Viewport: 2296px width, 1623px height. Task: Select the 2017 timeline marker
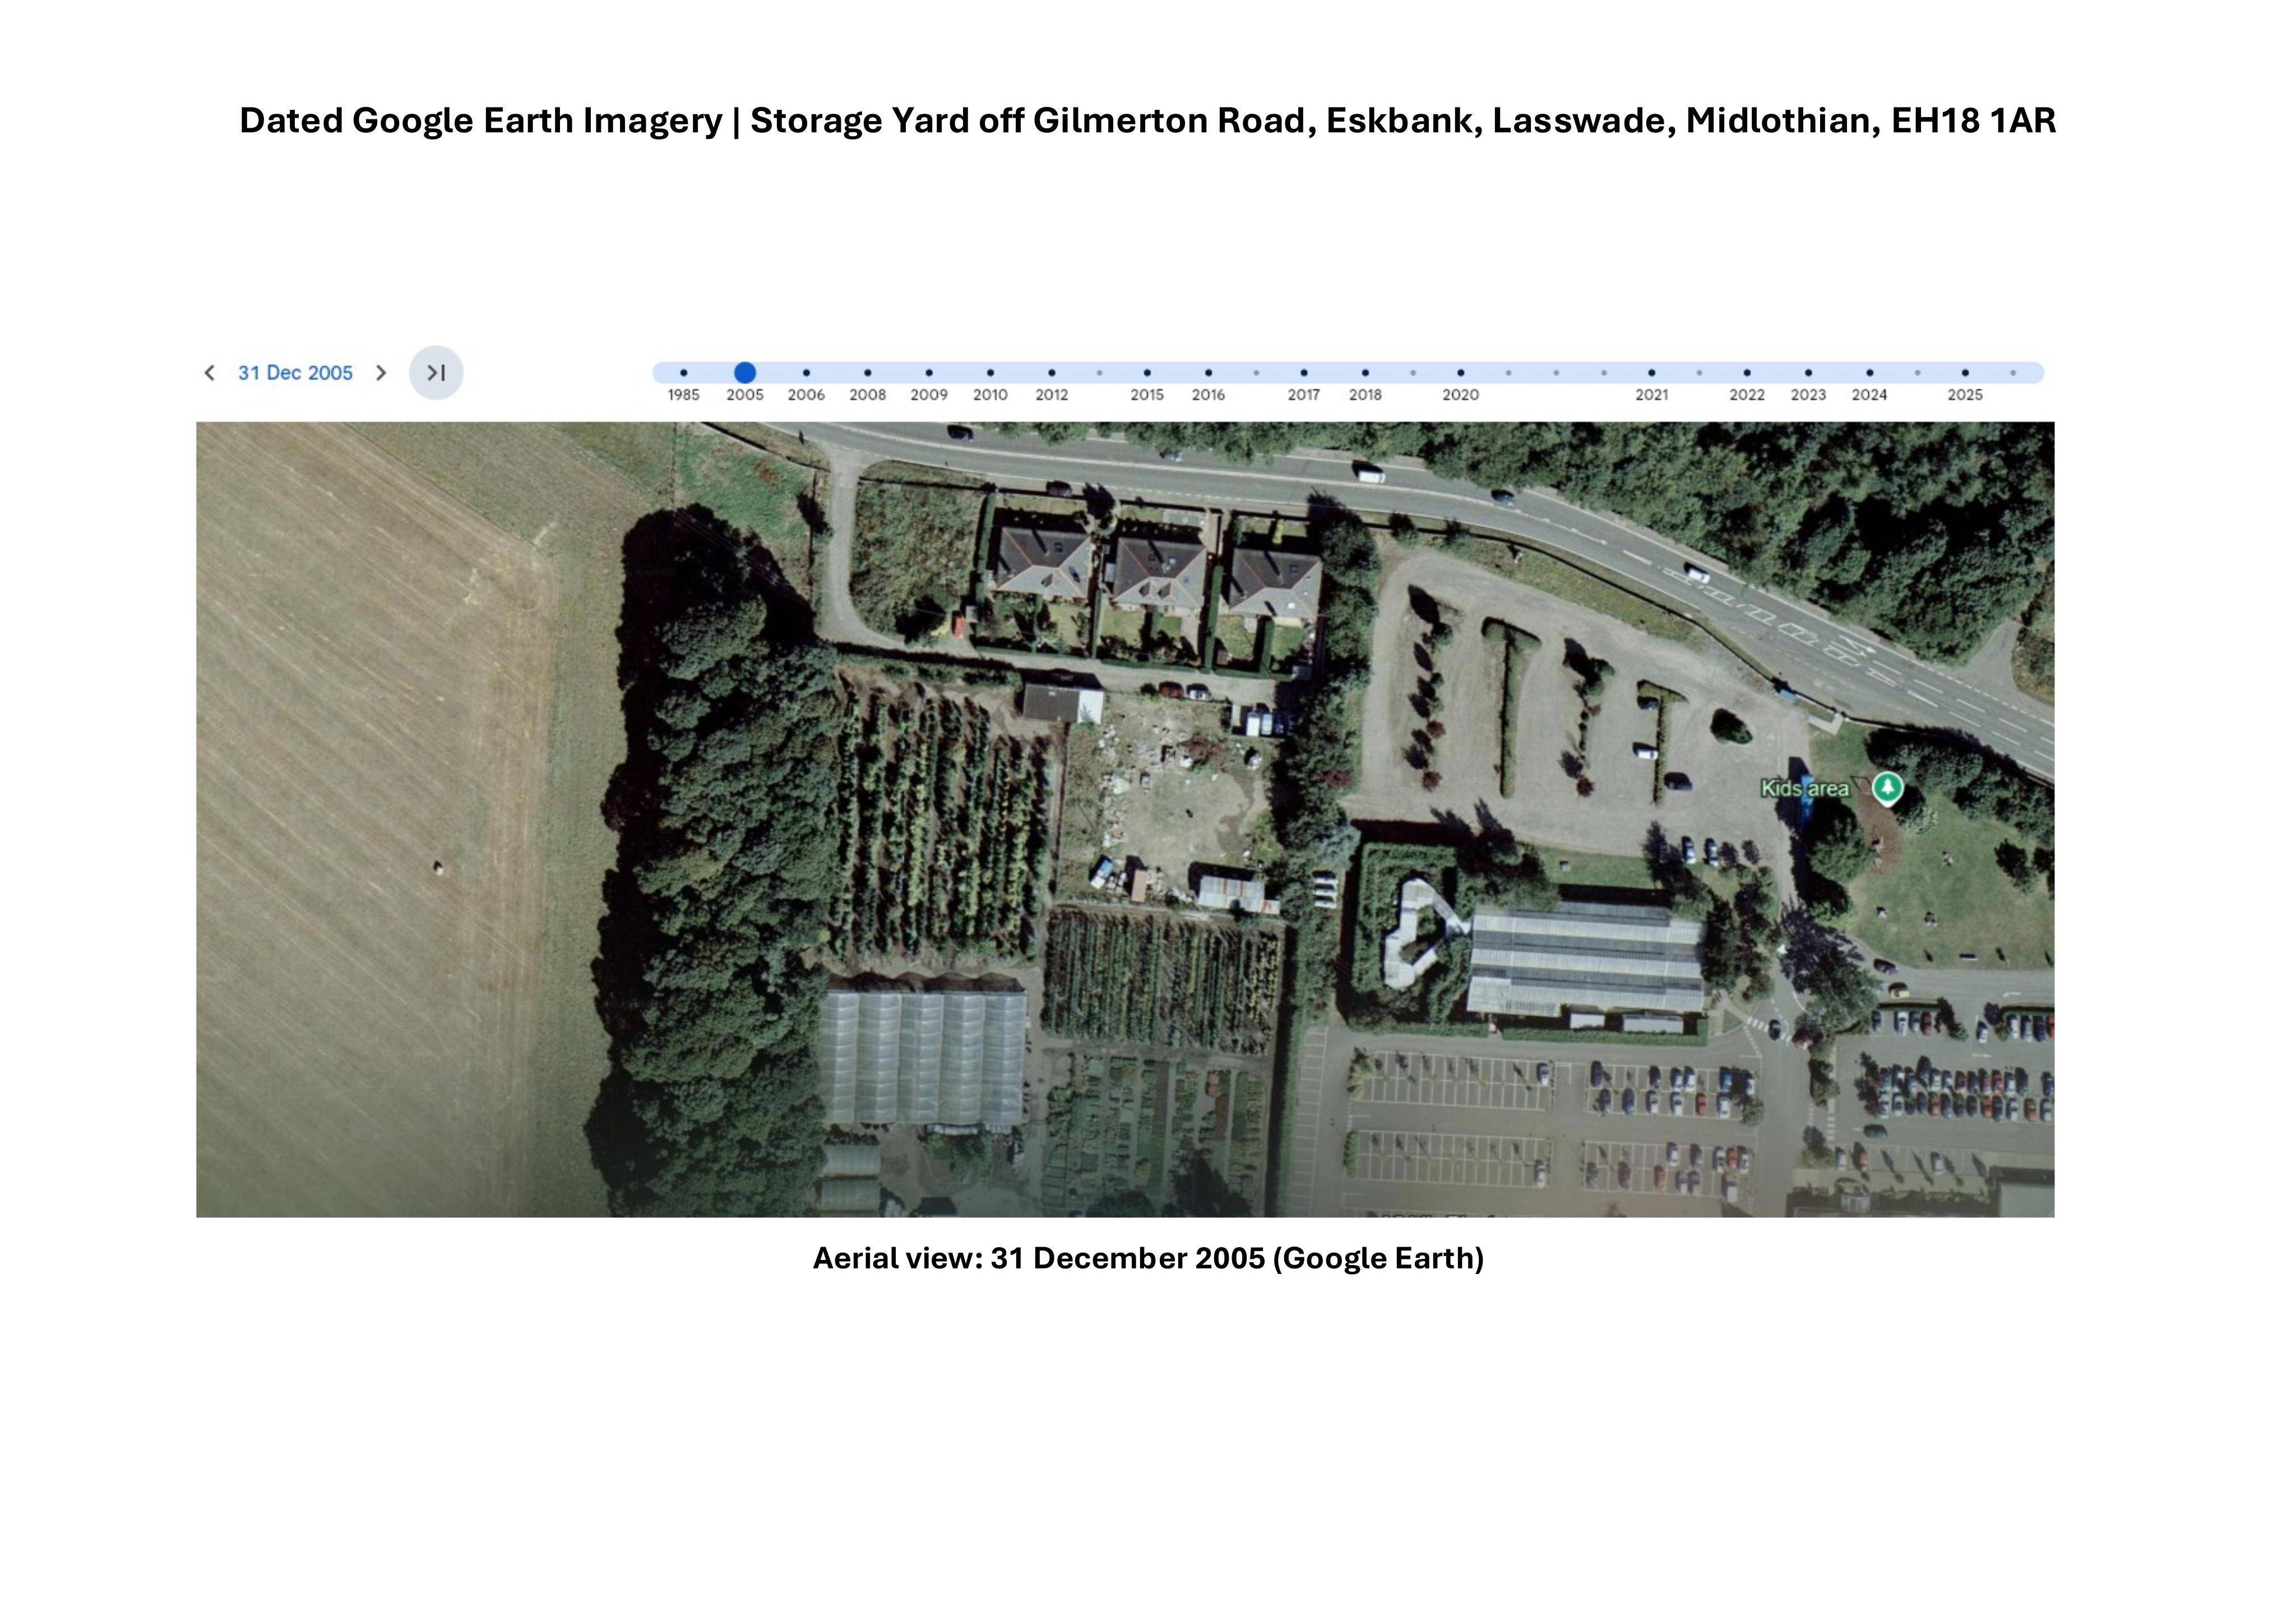pyautogui.click(x=1304, y=373)
